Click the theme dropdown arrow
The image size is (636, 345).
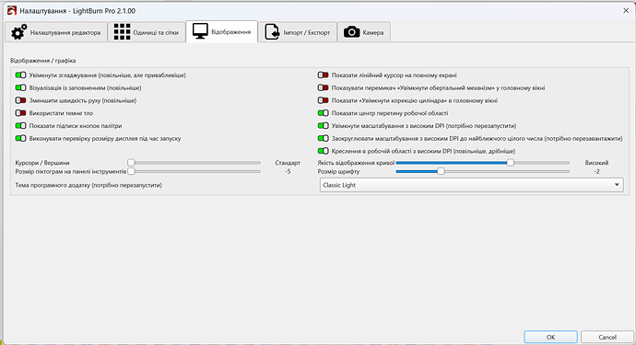(x=617, y=185)
